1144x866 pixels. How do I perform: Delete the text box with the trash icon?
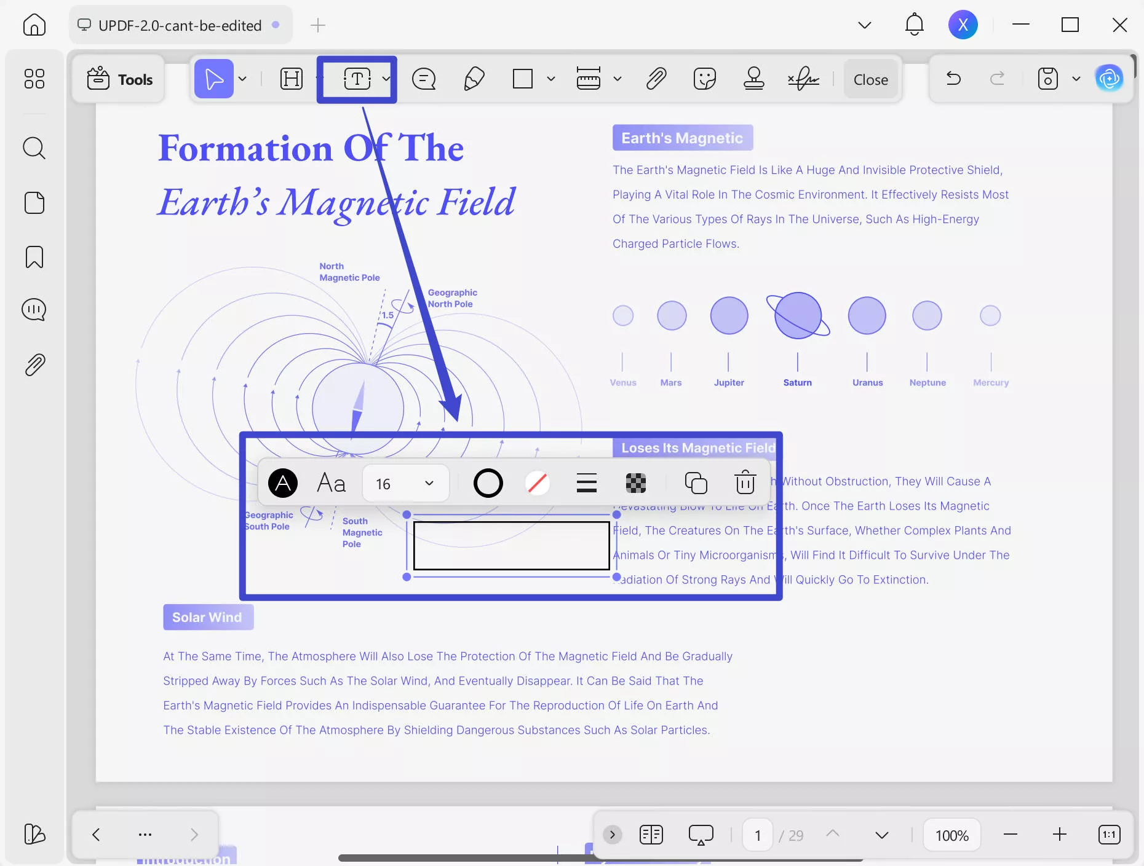point(745,483)
